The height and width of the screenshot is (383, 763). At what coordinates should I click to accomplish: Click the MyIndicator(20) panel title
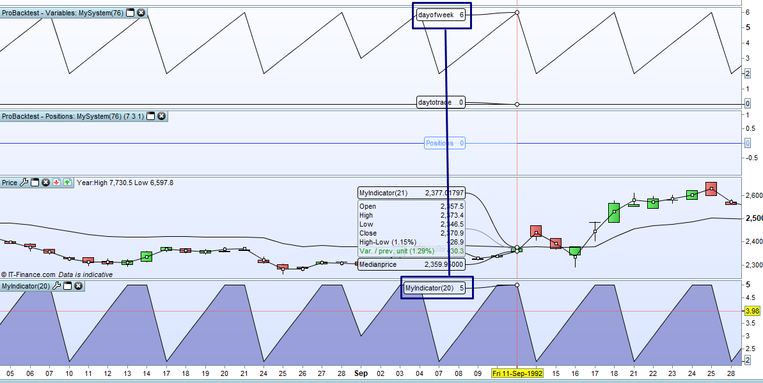click(26, 286)
